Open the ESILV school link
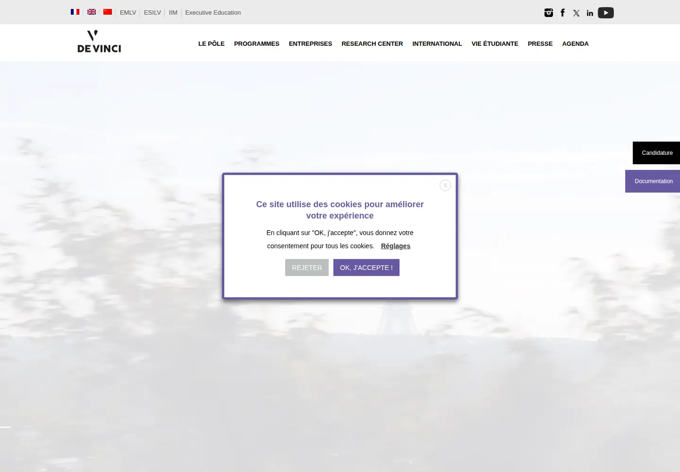 pos(153,13)
